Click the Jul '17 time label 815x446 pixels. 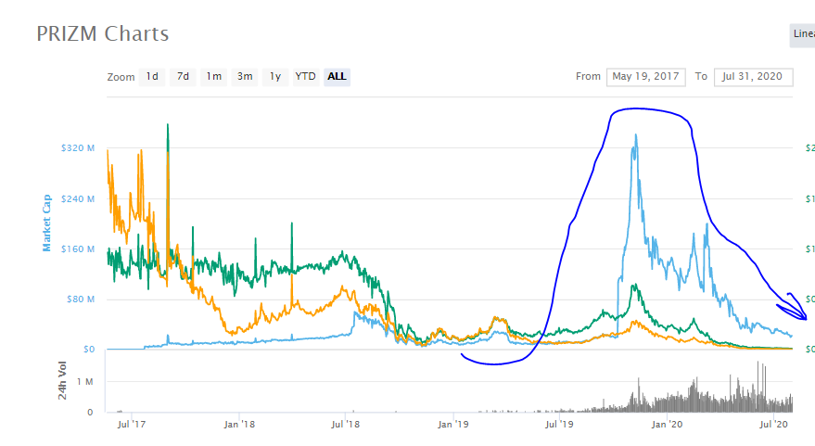coord(132,424)
